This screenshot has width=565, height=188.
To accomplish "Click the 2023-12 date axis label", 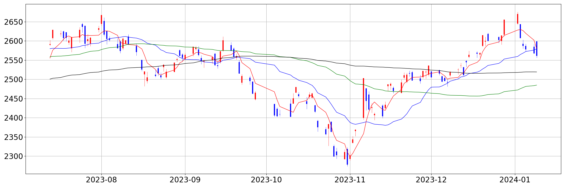I will pyautogui.click(x=431, y=180).
